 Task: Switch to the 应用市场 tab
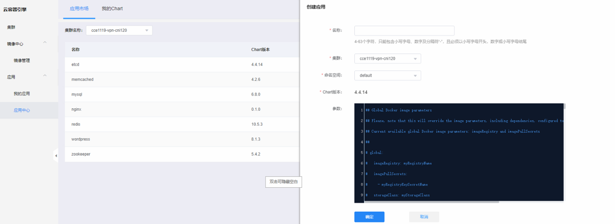click(79, 9)
